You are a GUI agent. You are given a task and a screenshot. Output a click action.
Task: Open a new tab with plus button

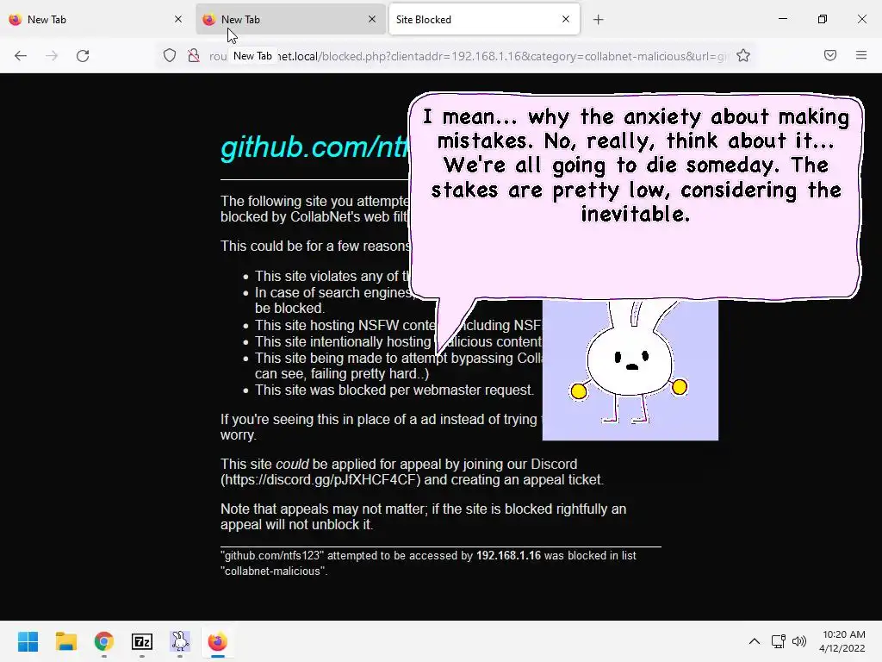[599, 20]
